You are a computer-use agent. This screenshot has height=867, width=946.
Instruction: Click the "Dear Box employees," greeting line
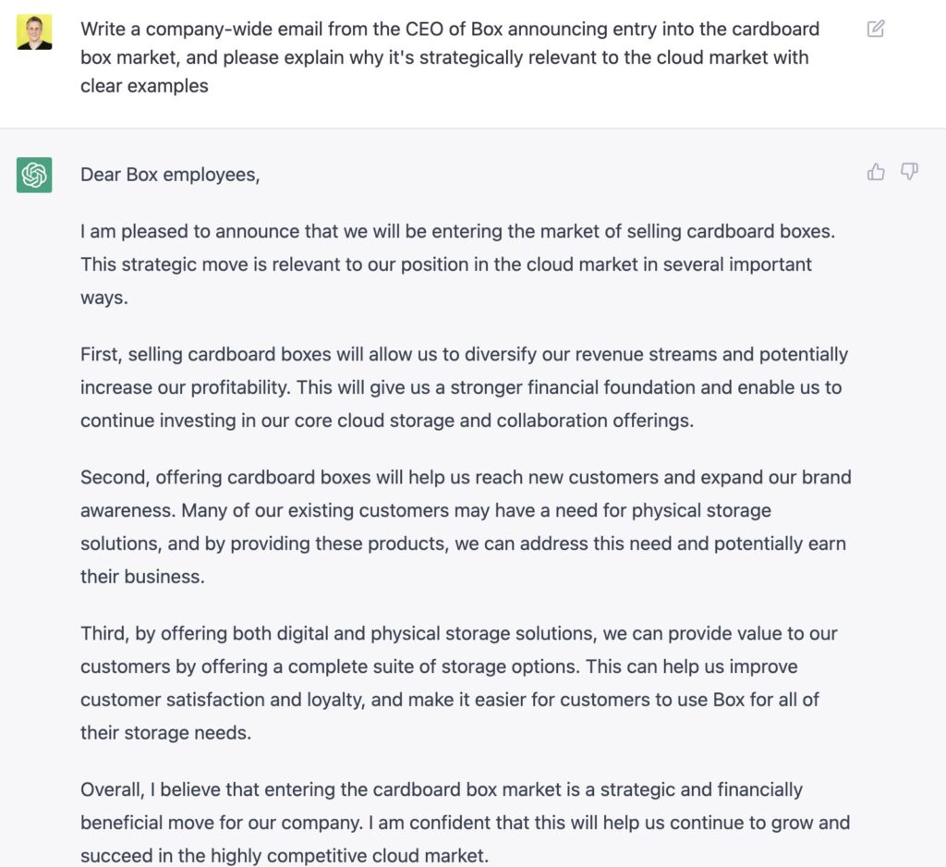[x=170, y=175]
